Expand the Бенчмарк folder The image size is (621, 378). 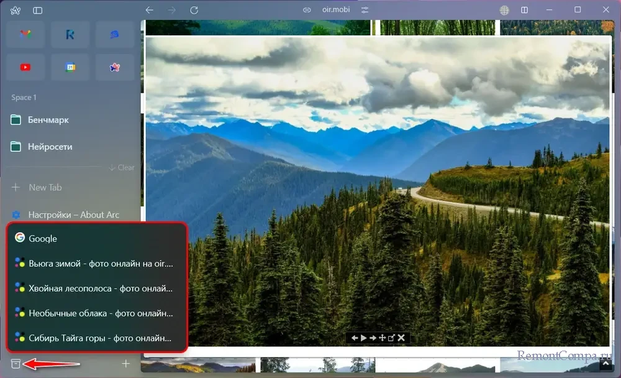coord(48,120)
